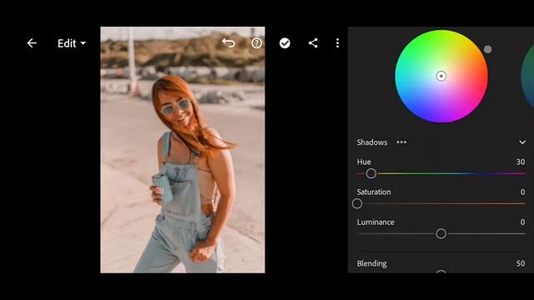Open the Shadows three-dots options
Viewport: 534px width, 300px height.
click(401, 142)
